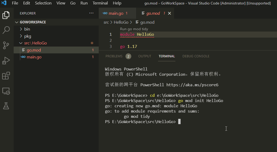Click terminal prompt input cursor
This screenshot has height=152, width=277.
(x=179, y=121)
